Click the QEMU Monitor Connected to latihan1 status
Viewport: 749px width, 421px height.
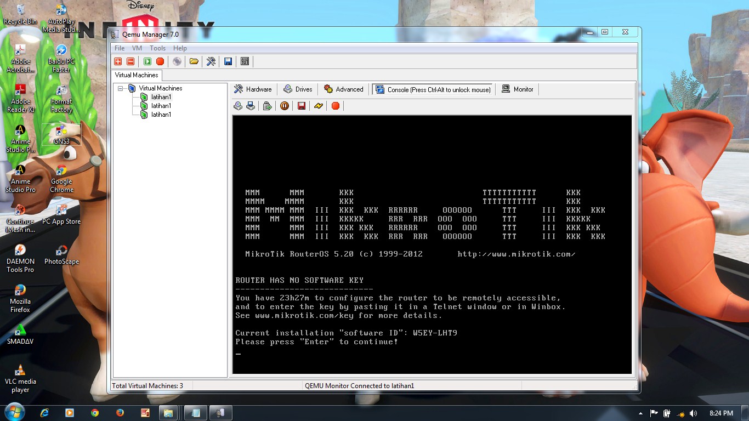359,386
